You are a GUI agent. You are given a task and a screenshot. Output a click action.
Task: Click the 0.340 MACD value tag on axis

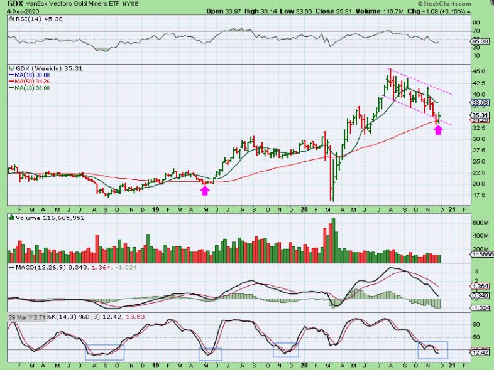click(480, 295)
